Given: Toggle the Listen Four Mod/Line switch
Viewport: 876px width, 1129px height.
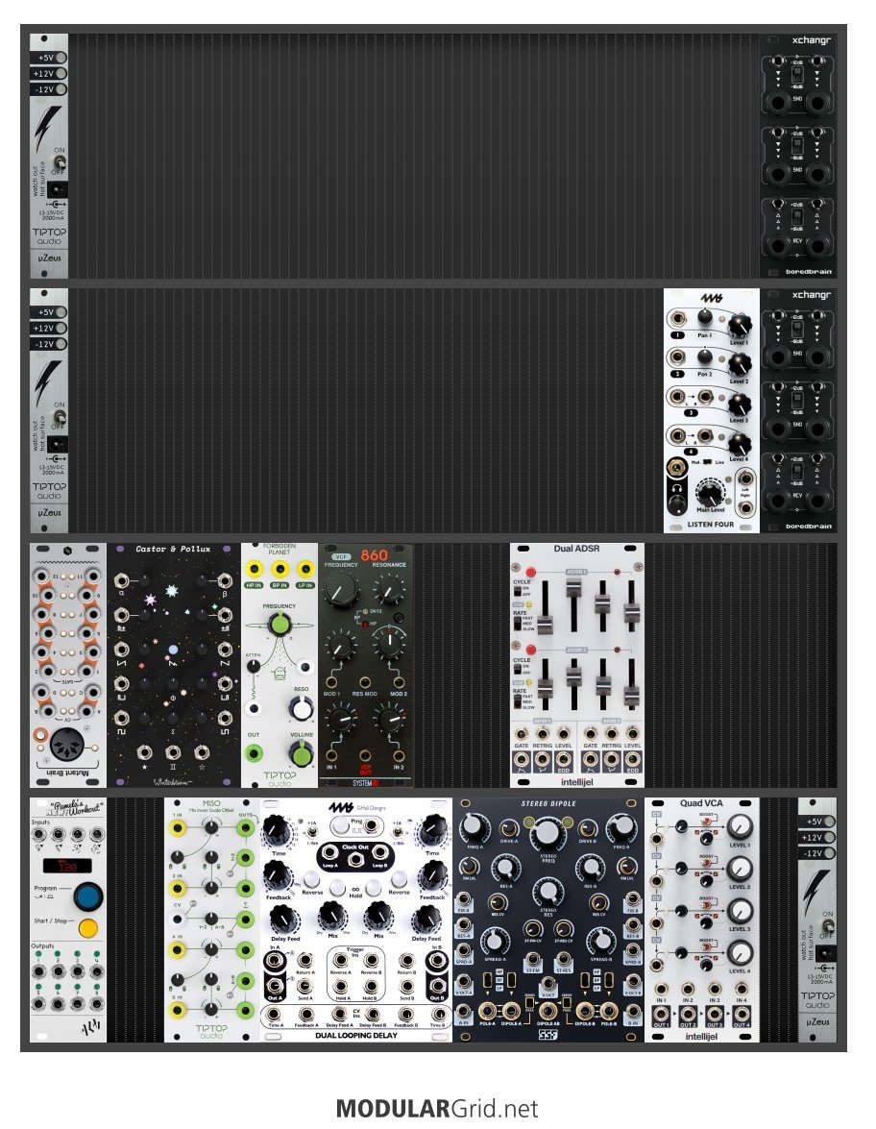Looking at the screenshot, I should click(x=708, y=461).
